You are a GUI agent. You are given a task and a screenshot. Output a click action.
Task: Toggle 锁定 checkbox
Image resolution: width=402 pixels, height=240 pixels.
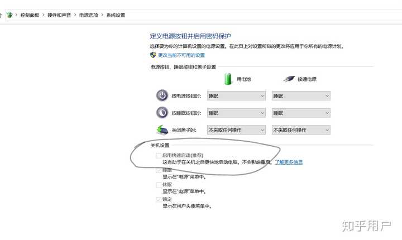[x=159, y=199]
